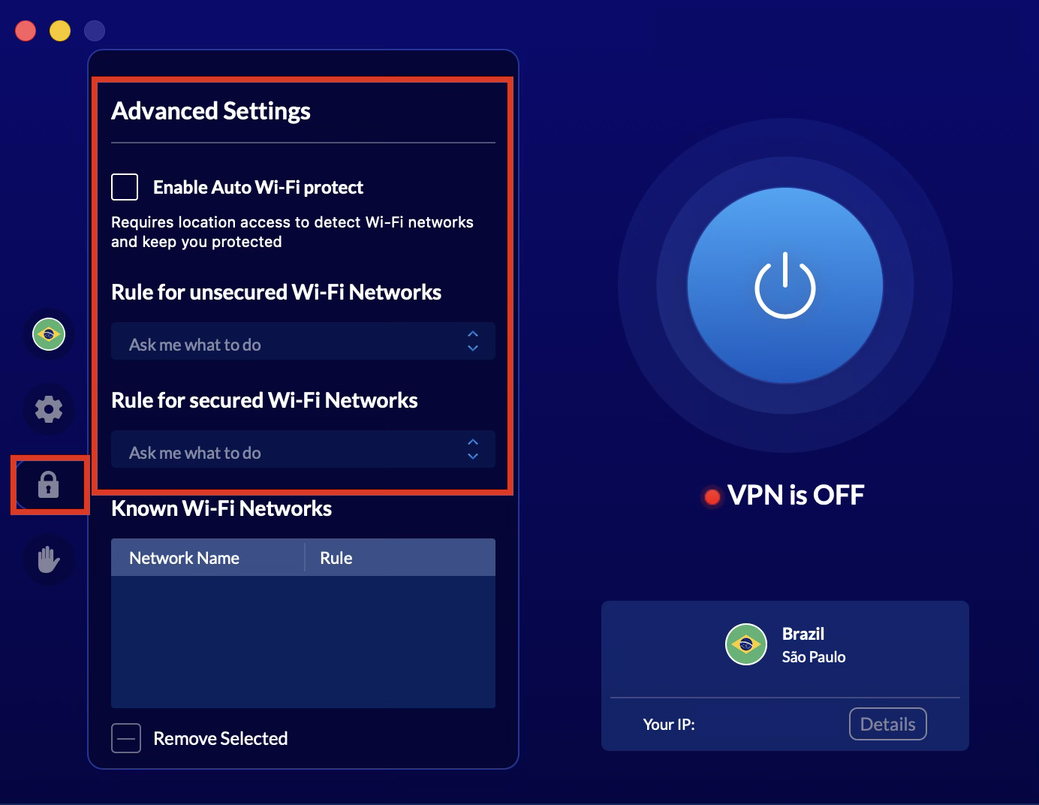Viewport: 1039px width, 805px height.
Task: Select the Brazil flag server icon in sidebar
Action: [48, 334]
